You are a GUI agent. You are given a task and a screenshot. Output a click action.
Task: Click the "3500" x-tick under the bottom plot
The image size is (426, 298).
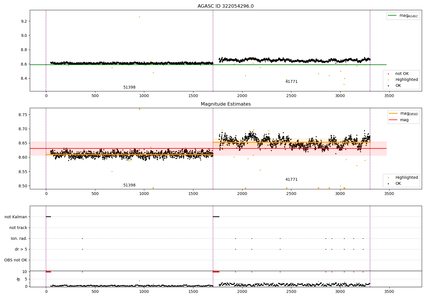(389, 291)
